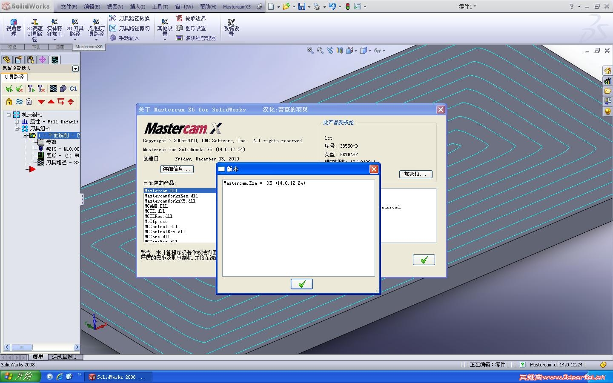Viewport: 613px width, 383px height.
Task: Click the select-all-operations green check icon
Action: 9,89
